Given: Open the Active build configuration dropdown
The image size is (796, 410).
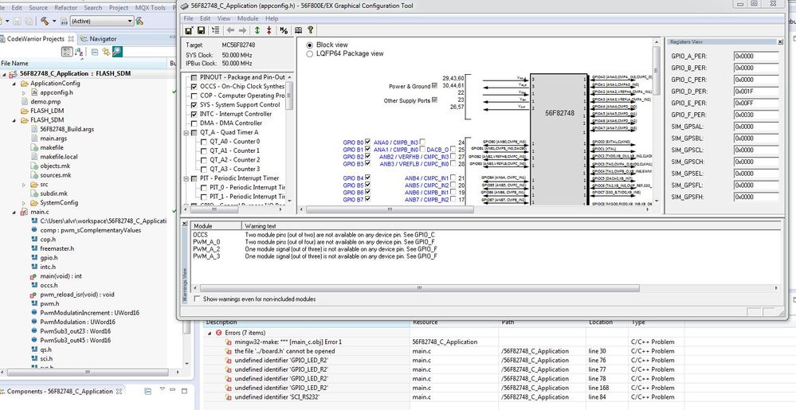Looking at the screenshot, I should (102, 21).
